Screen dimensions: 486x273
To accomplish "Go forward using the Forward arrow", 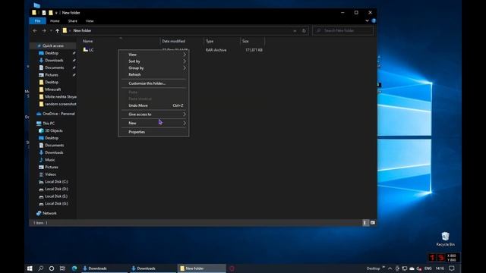I will tap(44, 30).
